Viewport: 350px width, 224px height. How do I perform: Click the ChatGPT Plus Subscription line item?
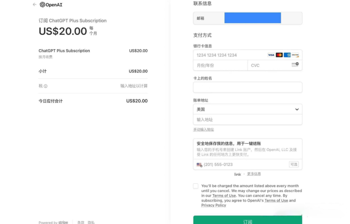tap(64, 51)
